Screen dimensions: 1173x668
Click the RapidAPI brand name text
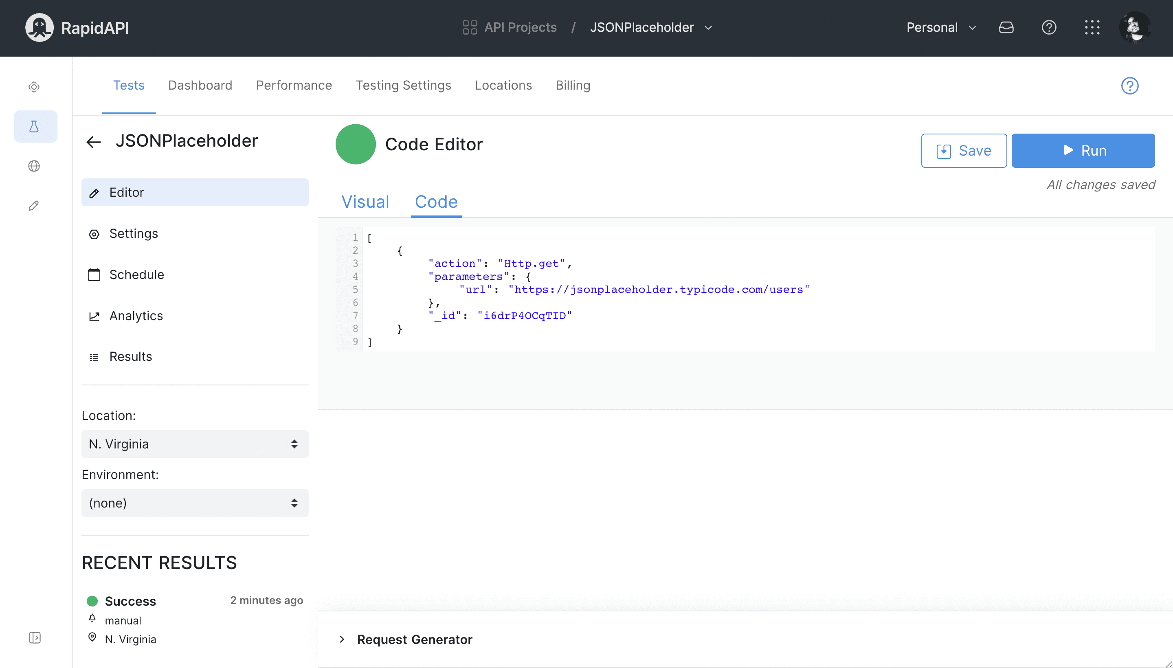pos(95,28)
